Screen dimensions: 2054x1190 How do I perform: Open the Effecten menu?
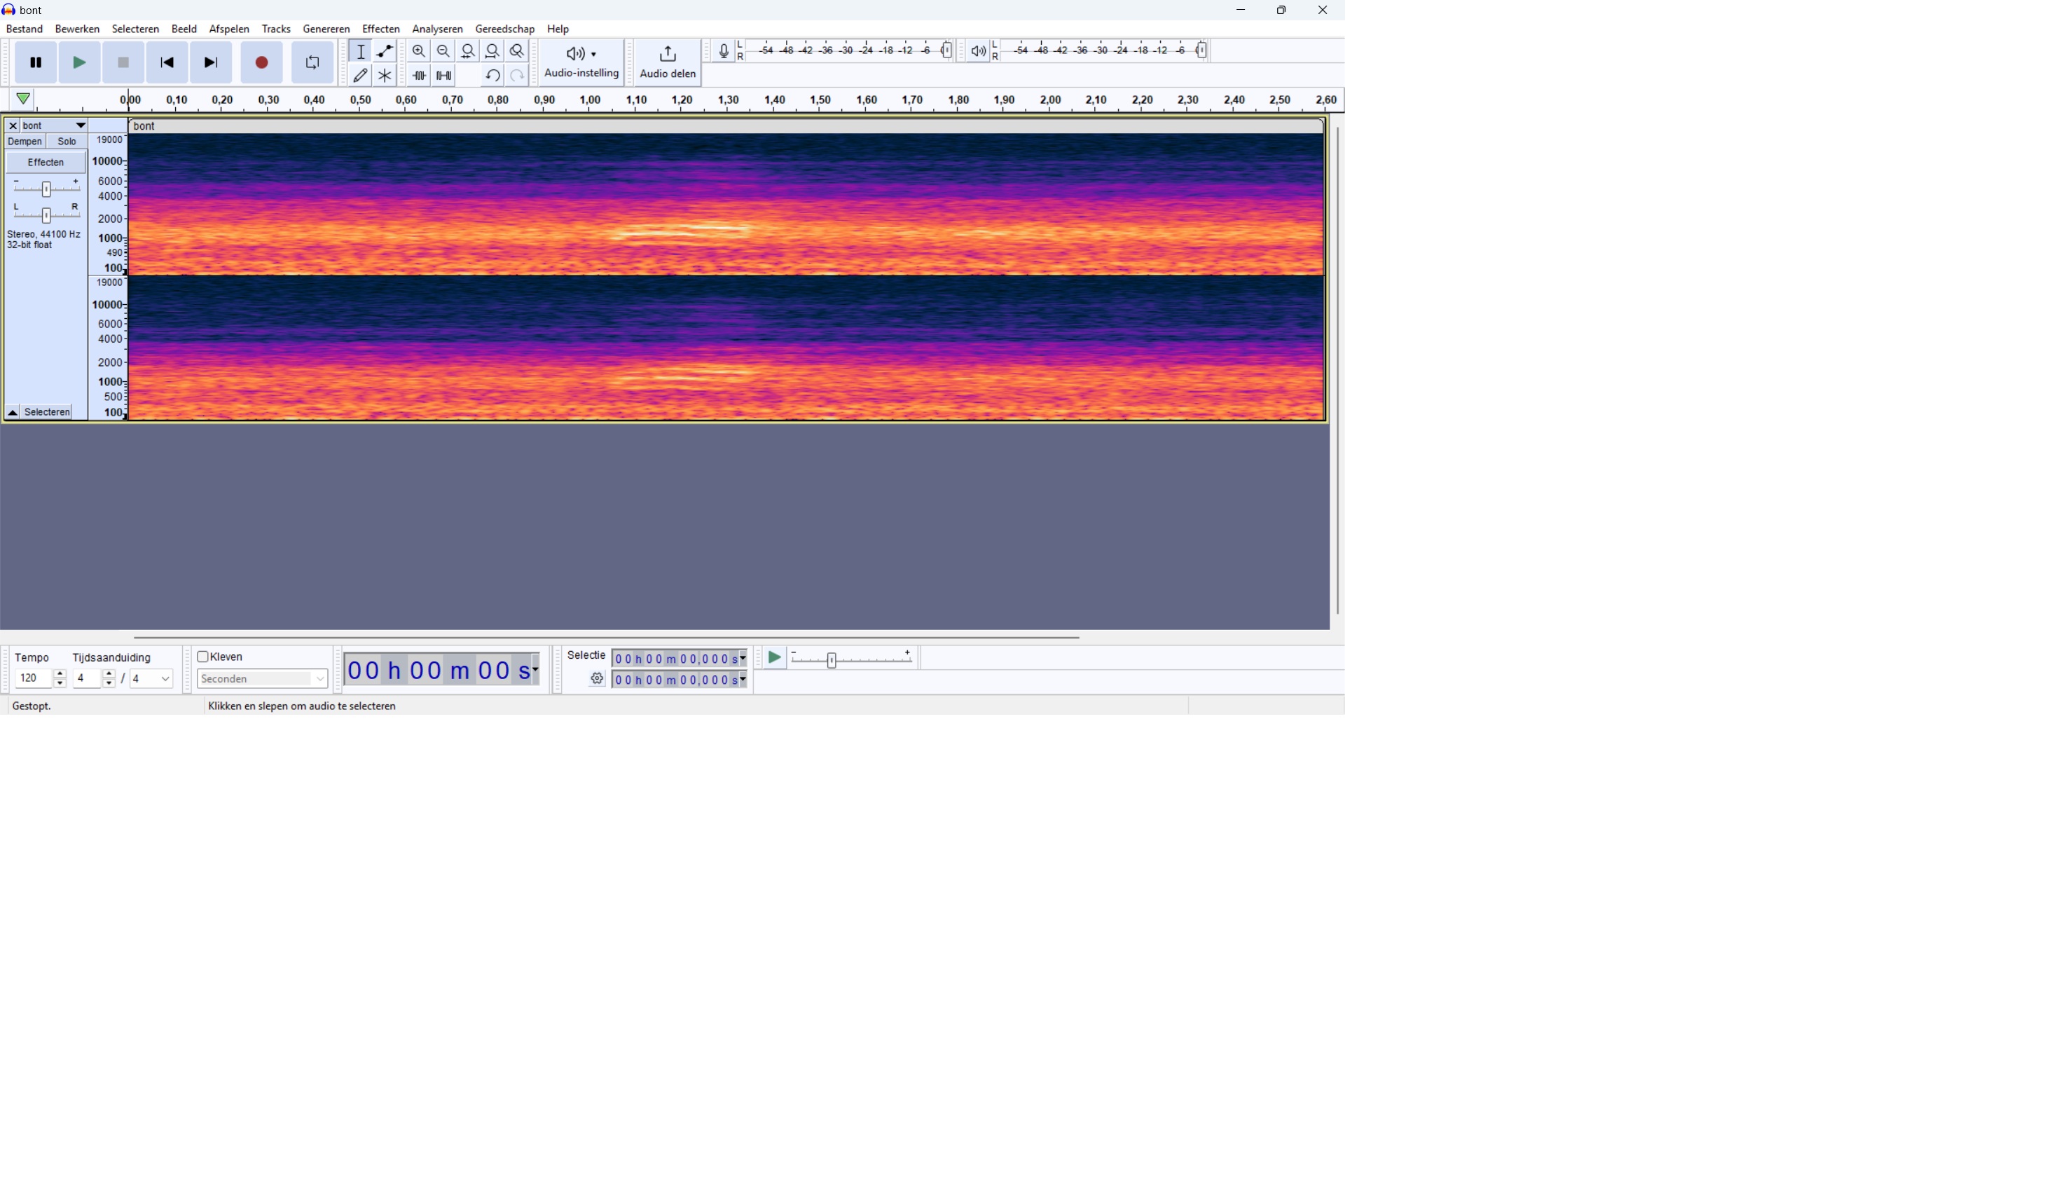[x=380, y=29]
